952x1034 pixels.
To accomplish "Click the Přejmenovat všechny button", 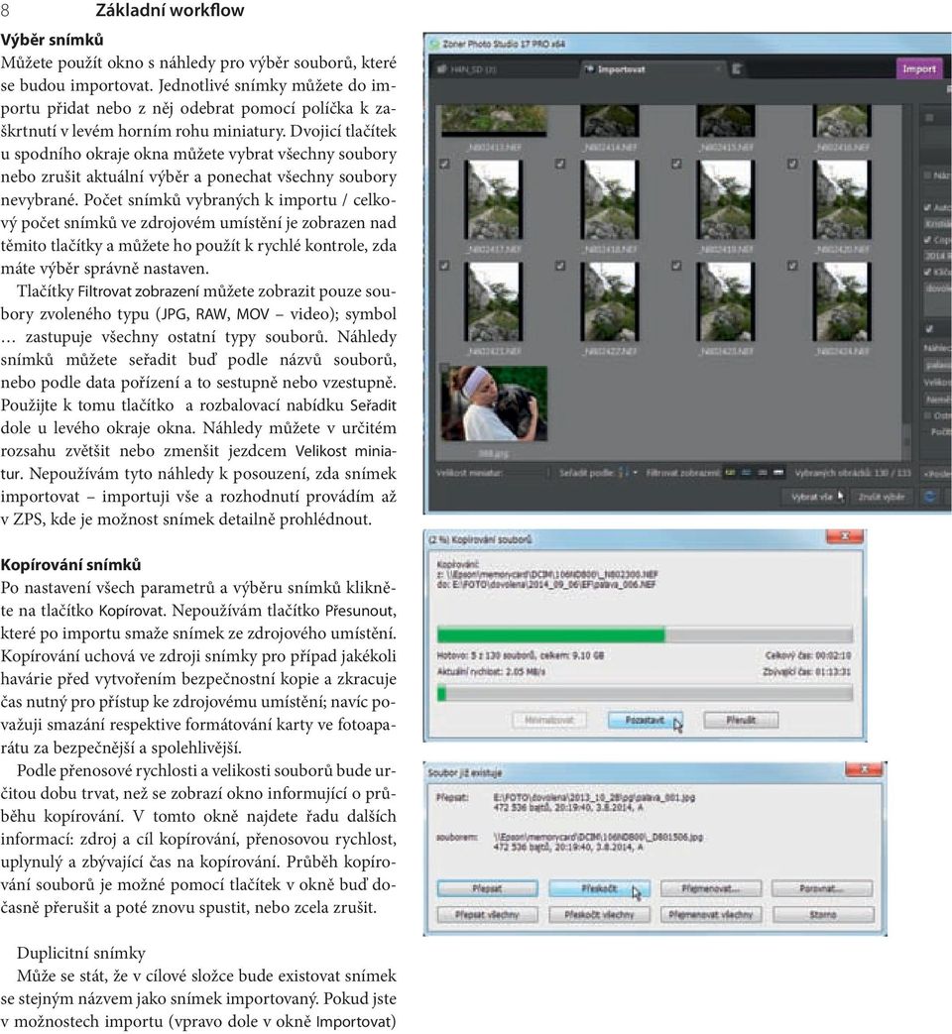I will 711,915.
